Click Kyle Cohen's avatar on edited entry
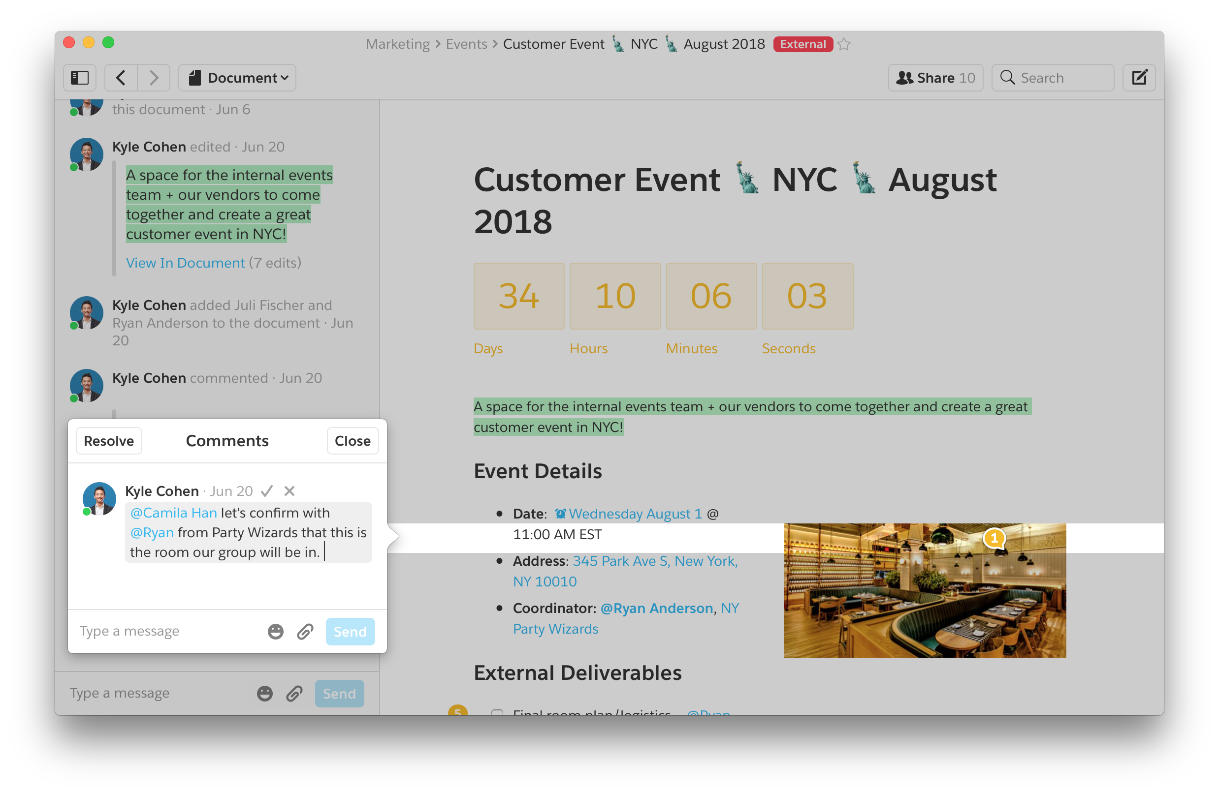Image resolution: width=1219 pixels, height=794 pixels. (86, 154)
